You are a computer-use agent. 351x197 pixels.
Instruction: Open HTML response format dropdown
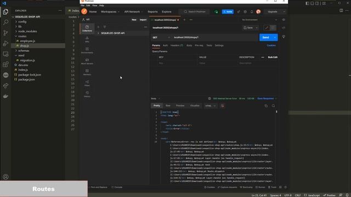click(211, 106)
